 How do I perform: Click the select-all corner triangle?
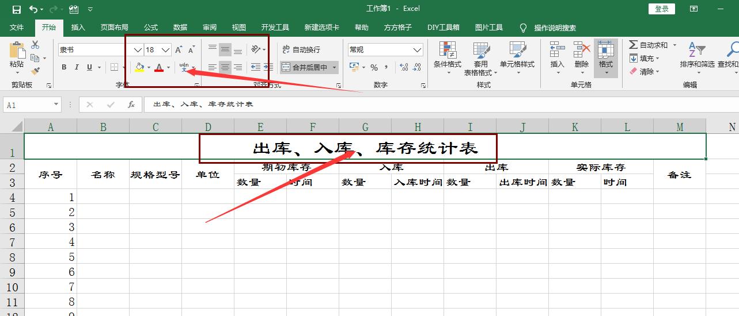click(17, 127)
